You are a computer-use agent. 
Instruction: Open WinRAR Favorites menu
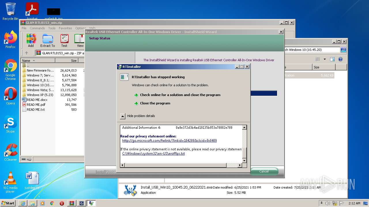coord(65,28)
